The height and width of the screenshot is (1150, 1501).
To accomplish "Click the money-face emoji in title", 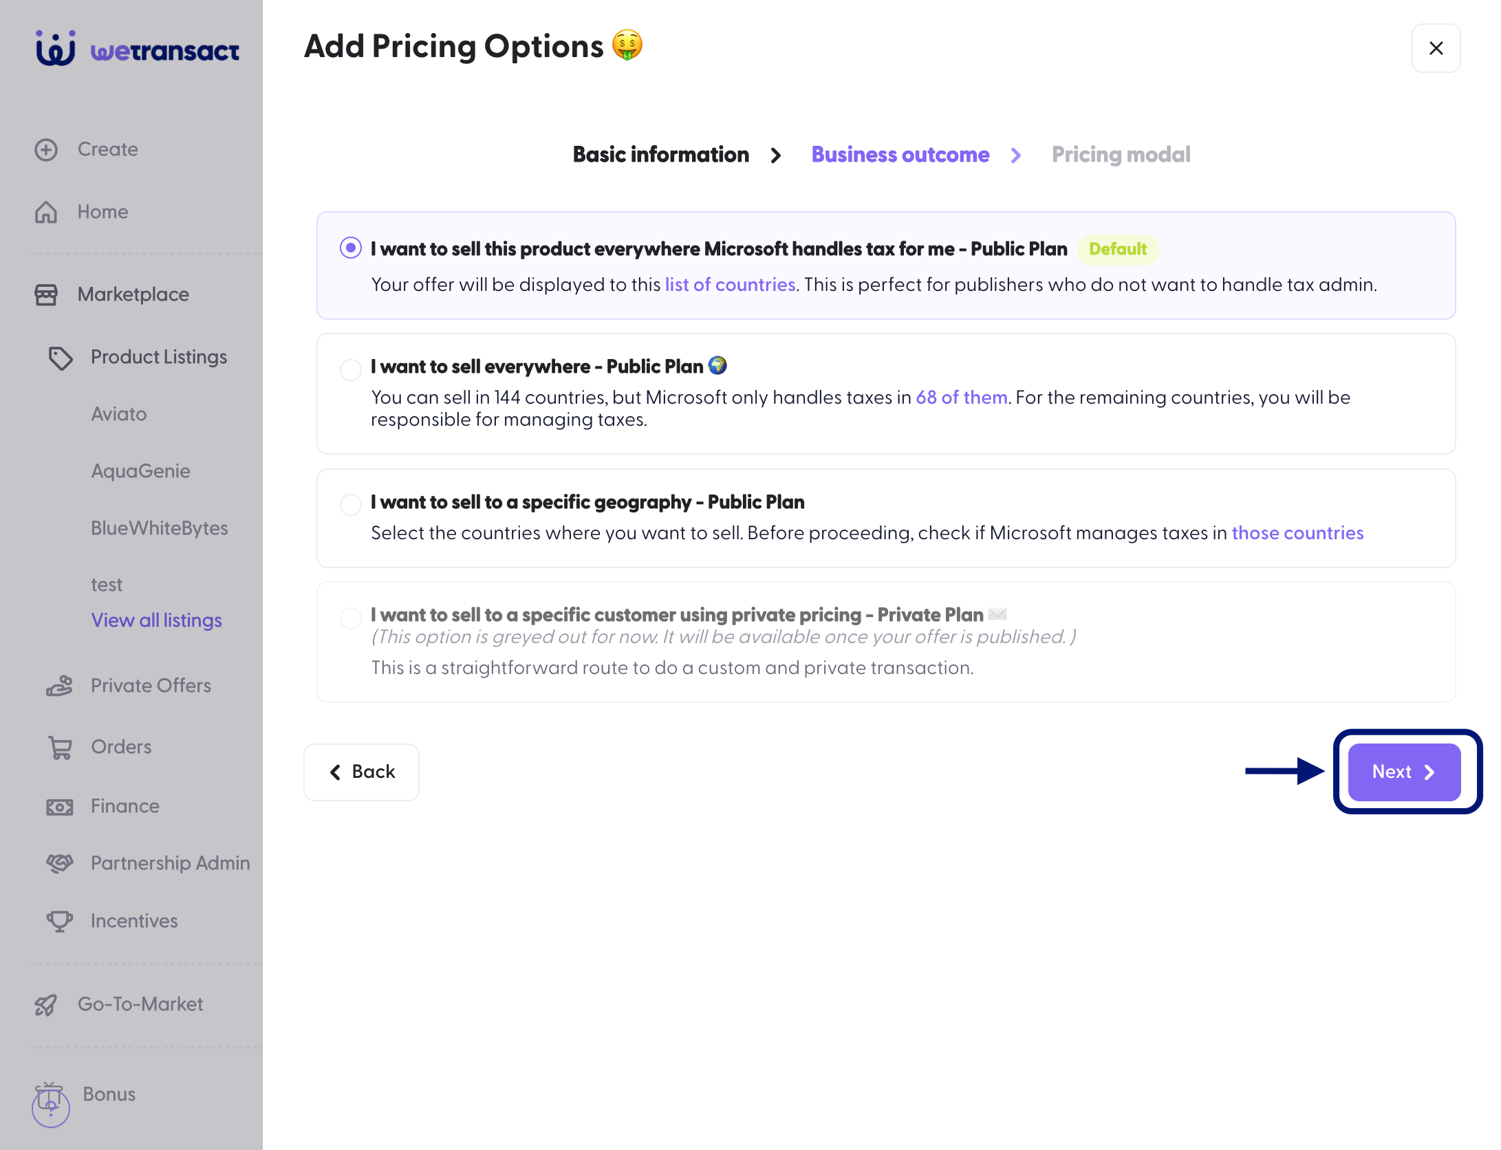I will [x=627, y=45].
